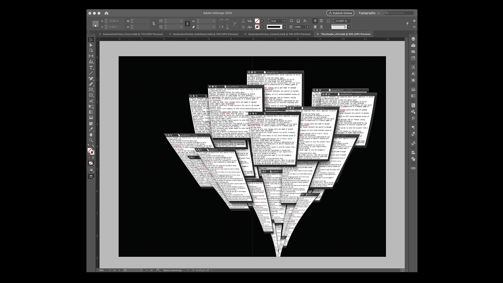Click the Publish Online button
This screenshot has height=283, width=503.
[340, 13]
